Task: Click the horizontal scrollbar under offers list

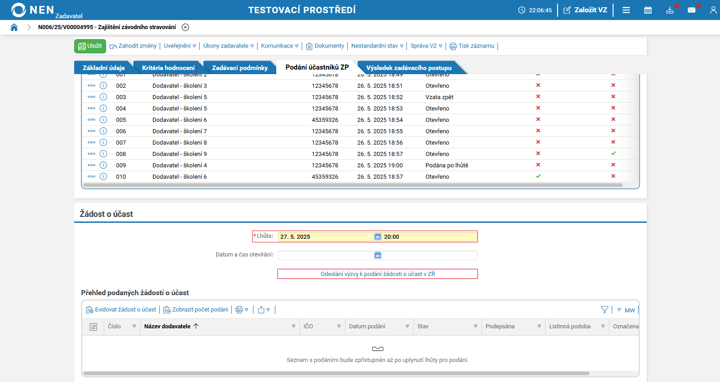Action: point(353,185)
